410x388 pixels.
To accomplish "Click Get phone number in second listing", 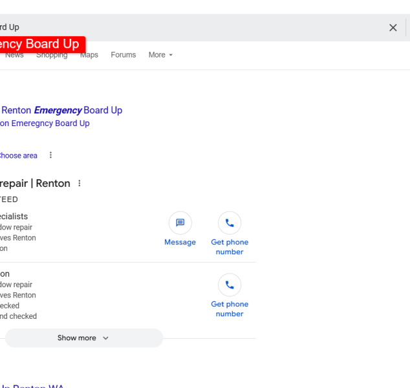I will (230, 308).
